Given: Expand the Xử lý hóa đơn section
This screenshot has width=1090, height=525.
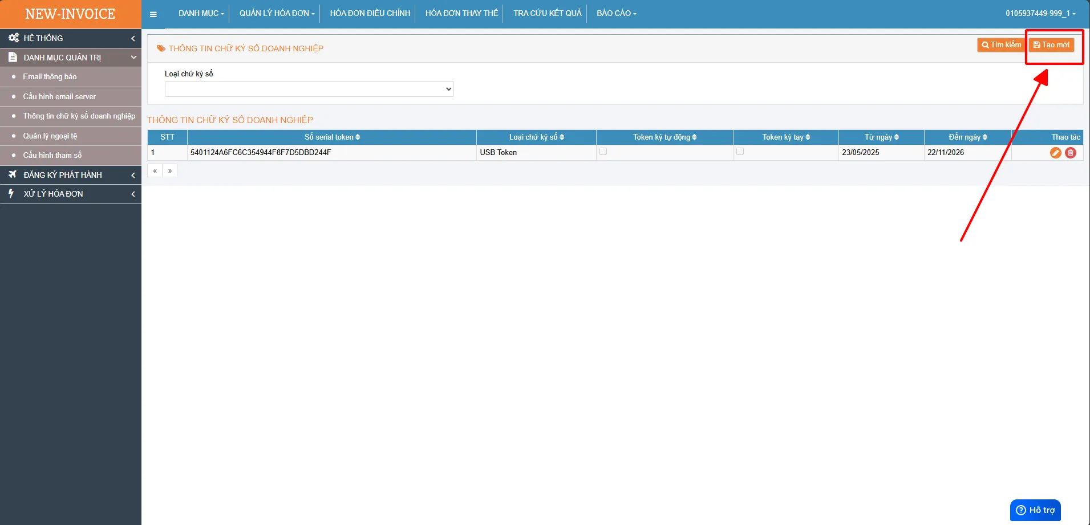Looking at the screenshot, I should click(x=71, y=194).
